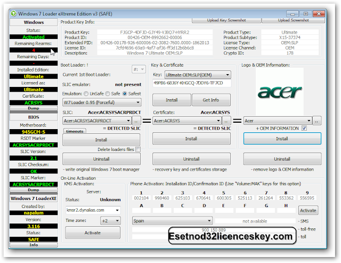Click the product key input field 49PB6
The image size is (341, 263).
(192, 83)
